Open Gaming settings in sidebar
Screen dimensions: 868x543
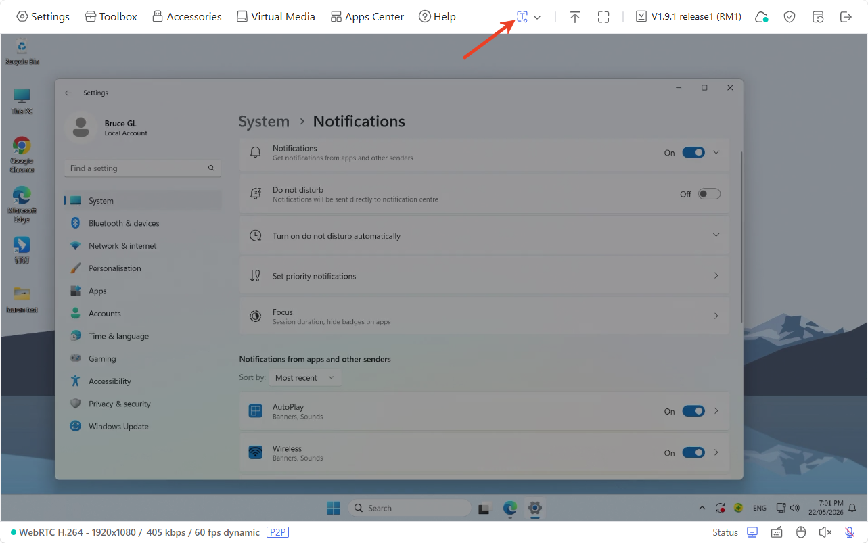point(143,358)
